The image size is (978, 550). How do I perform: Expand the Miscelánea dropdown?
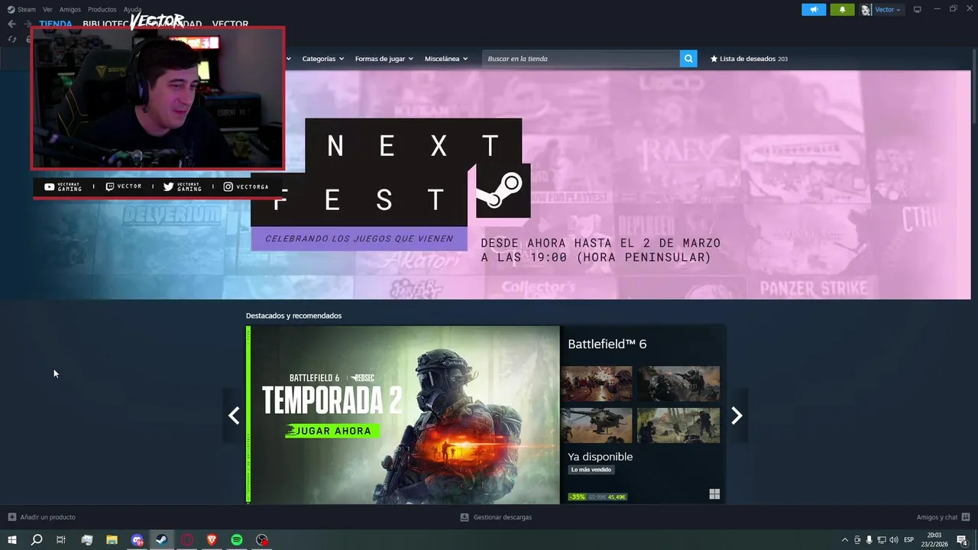tap(446, 59)
